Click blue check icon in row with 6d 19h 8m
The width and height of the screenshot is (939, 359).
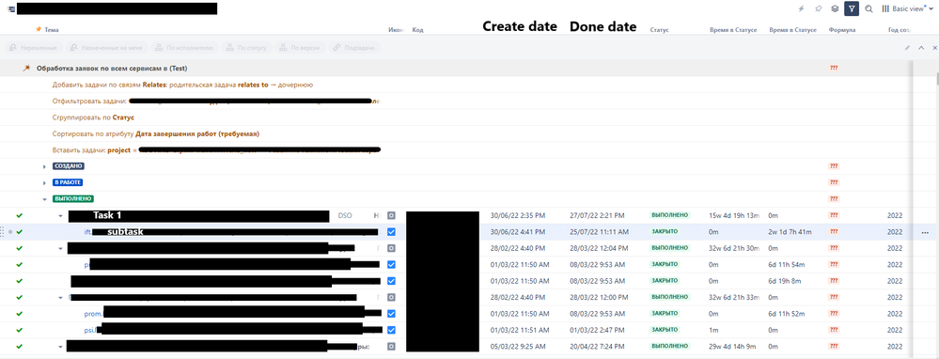coord(391,281)
